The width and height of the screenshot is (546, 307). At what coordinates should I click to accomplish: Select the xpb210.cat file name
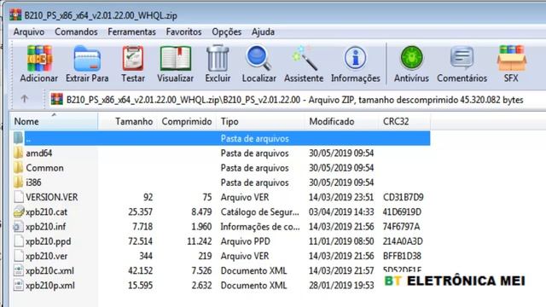pos(46,212)
